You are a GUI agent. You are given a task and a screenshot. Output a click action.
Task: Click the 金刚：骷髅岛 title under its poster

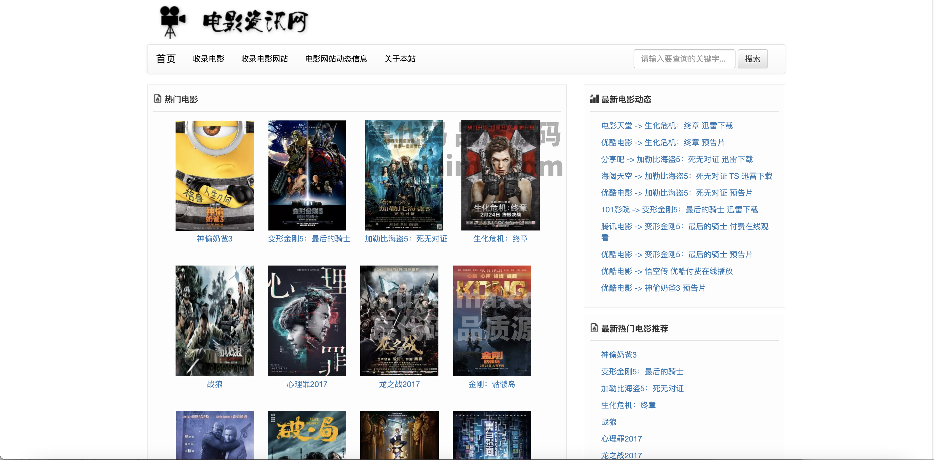point(492,384)
